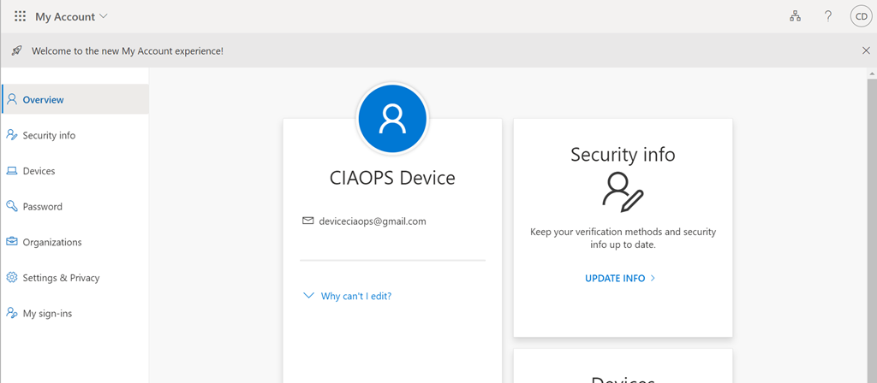Navigate to Organizations in sidebar
Image resolution: width=877 pixels, height=383 pixels.
click(52, 242)
